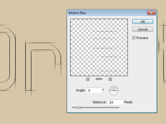
Task: Click the zoom out minus icon
Action: tap(88, 79)
